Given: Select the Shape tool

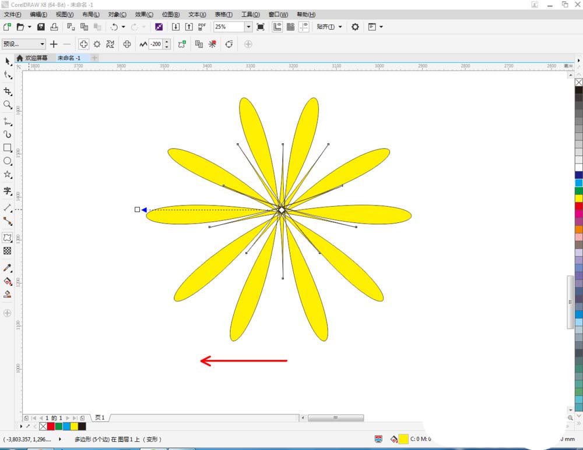Looking at the screenshot, I should pos(8,76).
